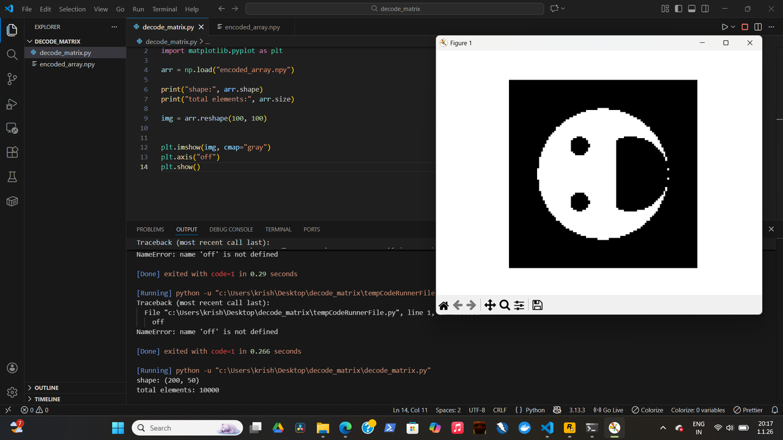
Task: Open matplotlib Configure subplots tool
Action: 519,306
